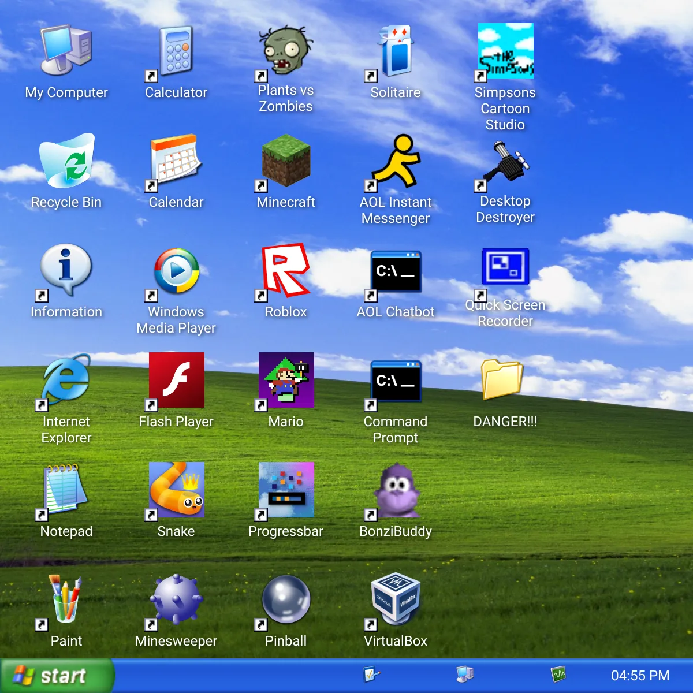Click the network computers tray icon
Viewport: 693px width, 693px height.
click(465, 674)
